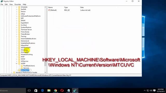166x93 pixels.
Task: Click the (Default) string value icon
Action: [49, 10]
